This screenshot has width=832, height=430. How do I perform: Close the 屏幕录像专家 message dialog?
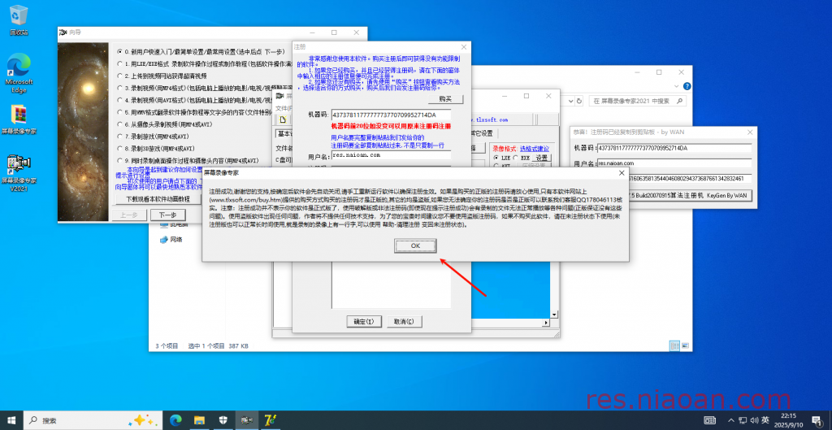coord(622,173)
